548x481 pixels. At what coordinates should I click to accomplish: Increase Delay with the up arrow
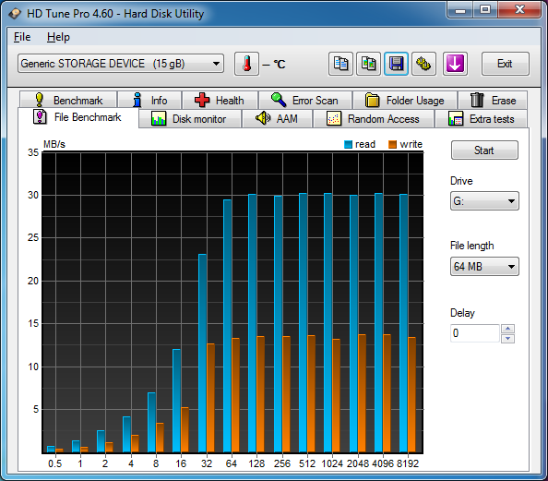(x=507, y=329)
